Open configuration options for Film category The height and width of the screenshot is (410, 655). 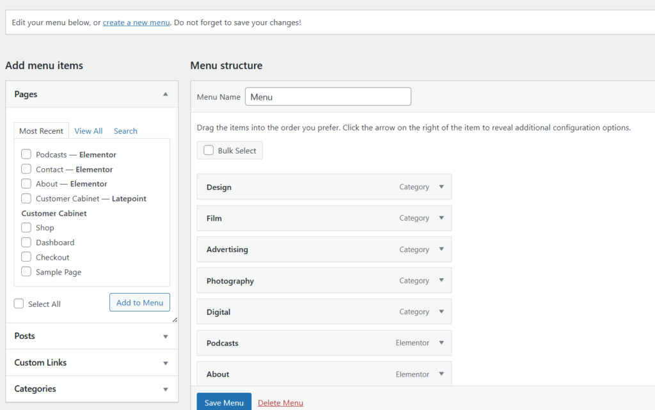click(441, 218)
